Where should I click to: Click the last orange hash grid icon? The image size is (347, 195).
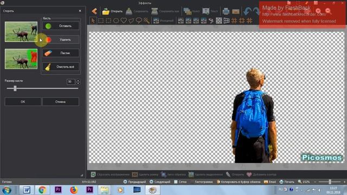pyautogui.click(x=249, y=21)
